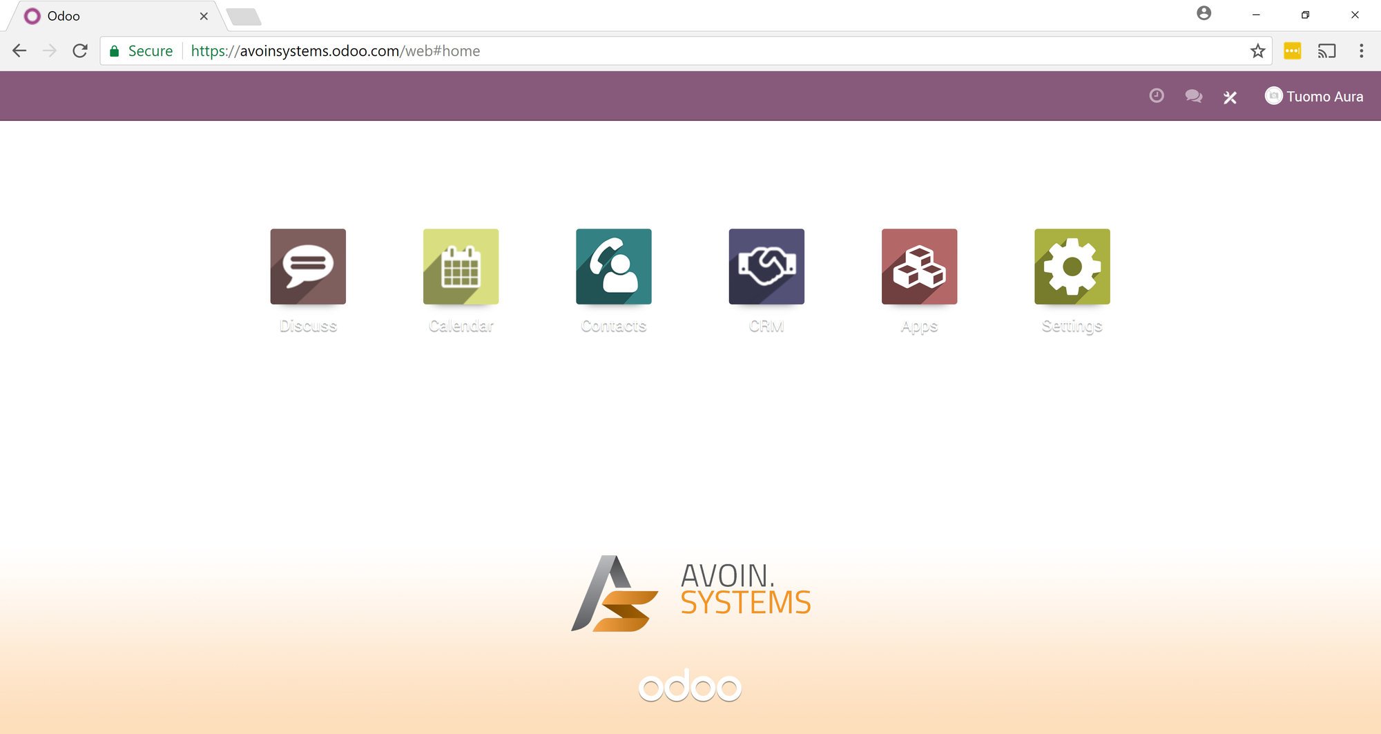The width and height of the screenshot is (1381, 734).
Task: Click the Chrome profile avatar icon
Action: pyautogui.click(x=1204, y=14)
